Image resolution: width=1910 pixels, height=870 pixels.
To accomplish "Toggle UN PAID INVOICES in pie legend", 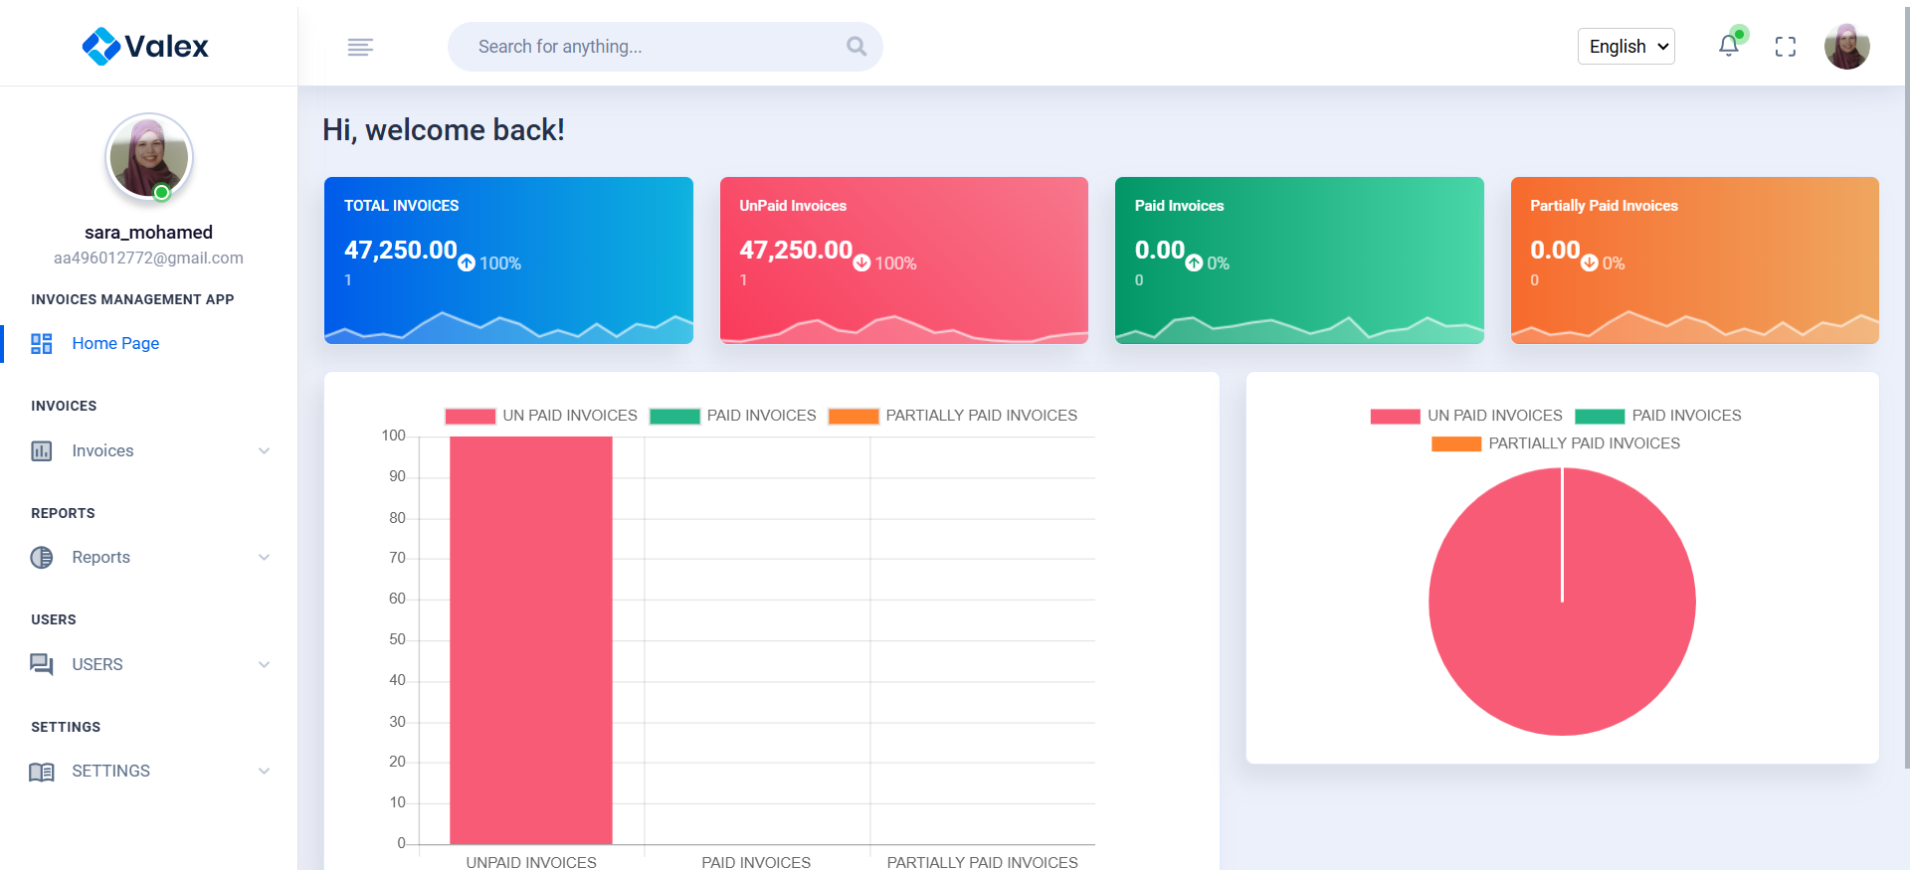I will click(x=1466, y=416).
